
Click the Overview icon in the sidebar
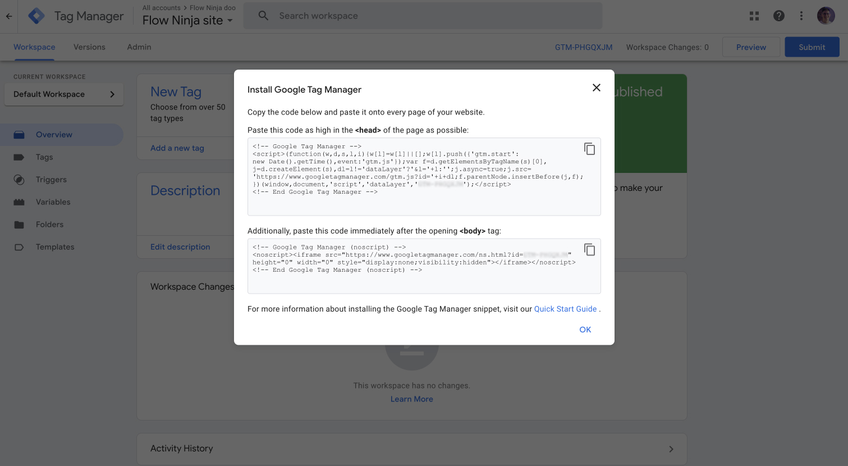click(19, 135)
